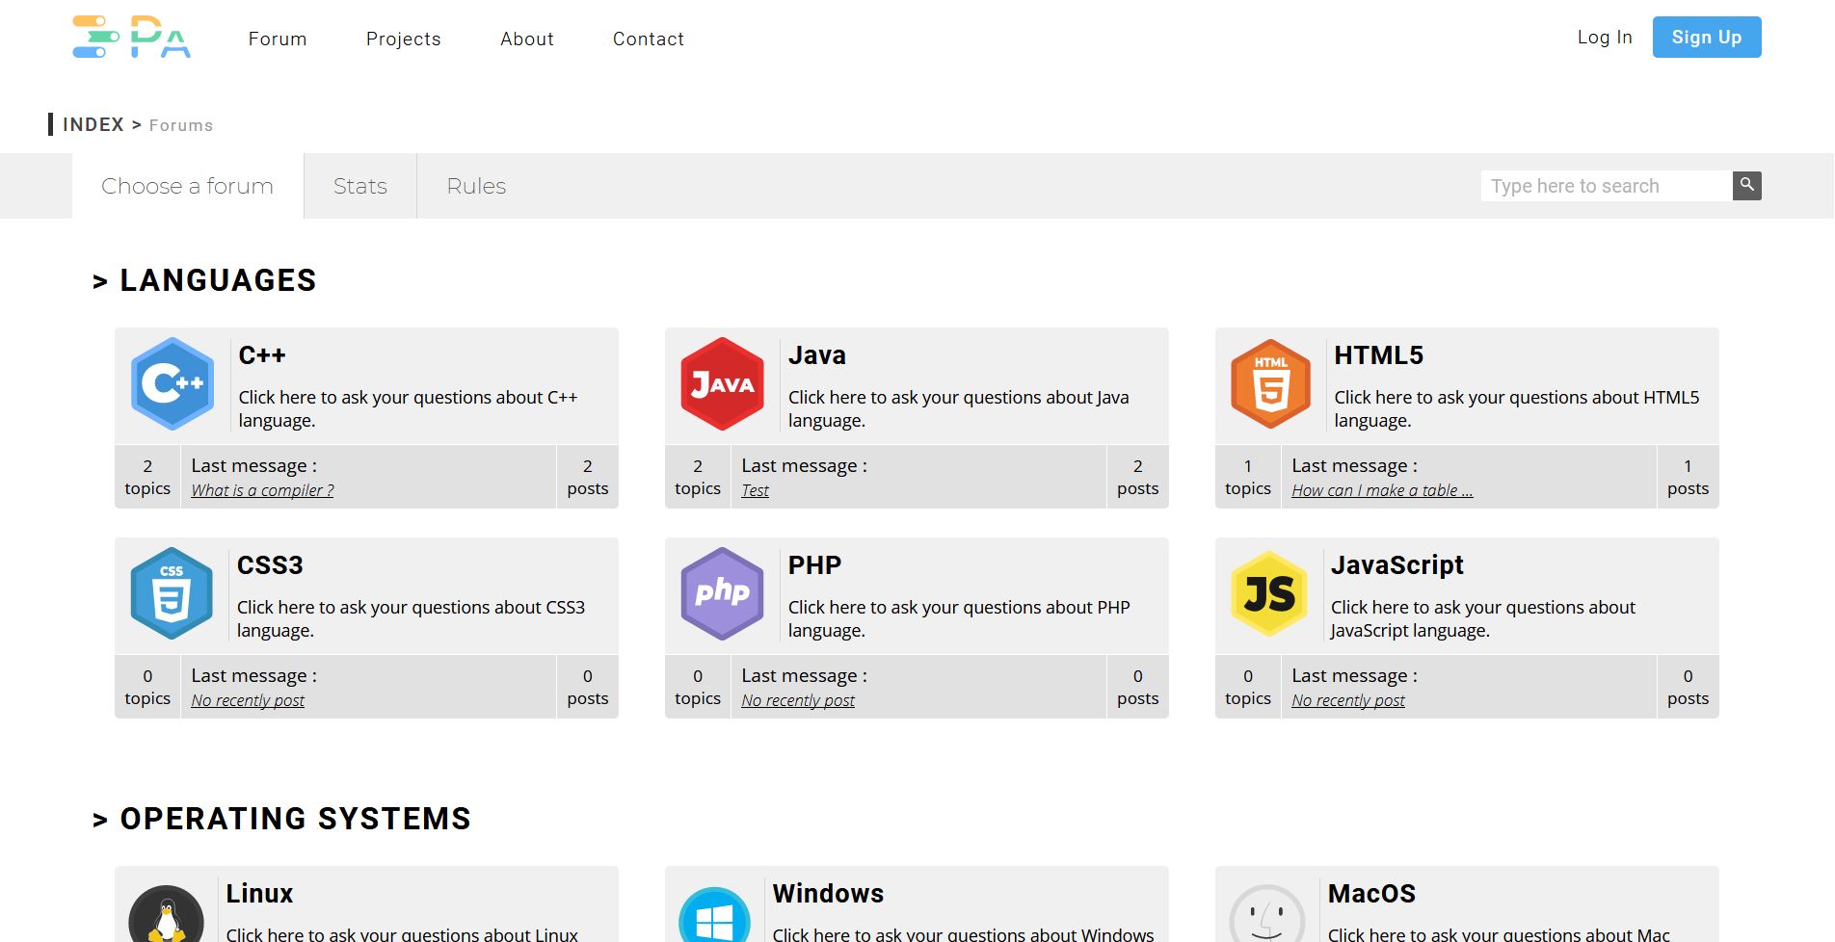Open the Linux forum title
Screen dimensions: 1835x942
(x=259, y=893)
